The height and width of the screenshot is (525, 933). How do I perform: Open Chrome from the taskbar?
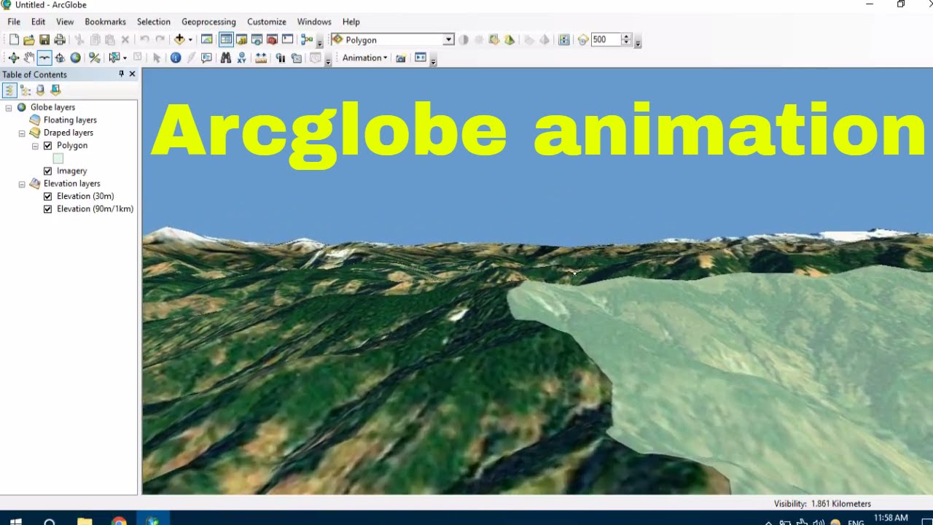pos(119,521)
